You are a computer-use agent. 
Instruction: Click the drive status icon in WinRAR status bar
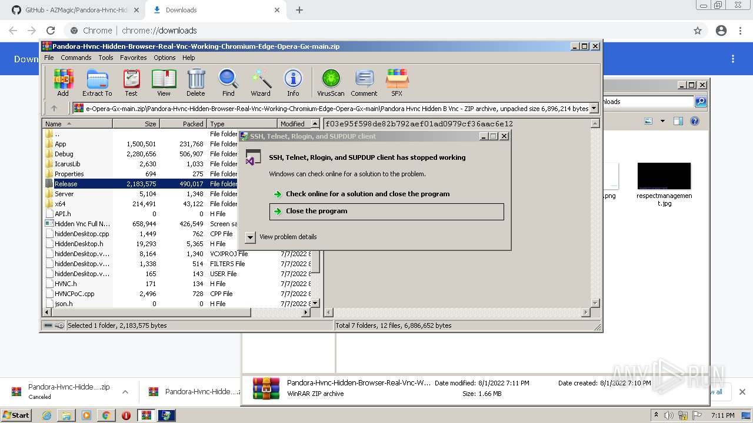pyautogui.click(x=49, y=325)
